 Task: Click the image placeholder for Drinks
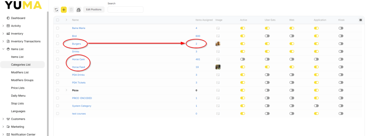[218, 52]
